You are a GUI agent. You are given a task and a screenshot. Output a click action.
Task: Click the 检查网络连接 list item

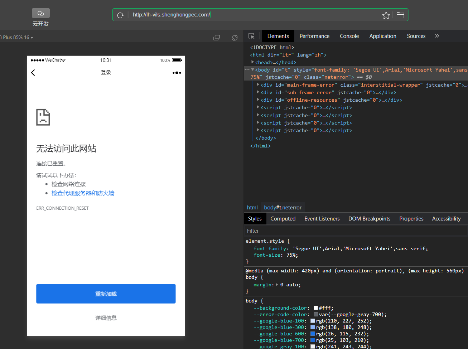coord(69,184)
